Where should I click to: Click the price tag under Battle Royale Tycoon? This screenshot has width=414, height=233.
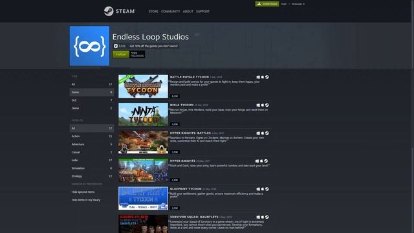tap(175, 96)
